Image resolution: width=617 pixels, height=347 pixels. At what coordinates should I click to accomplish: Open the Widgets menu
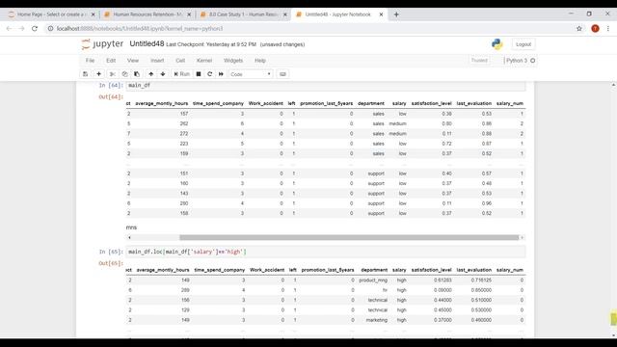coord(233,61)
